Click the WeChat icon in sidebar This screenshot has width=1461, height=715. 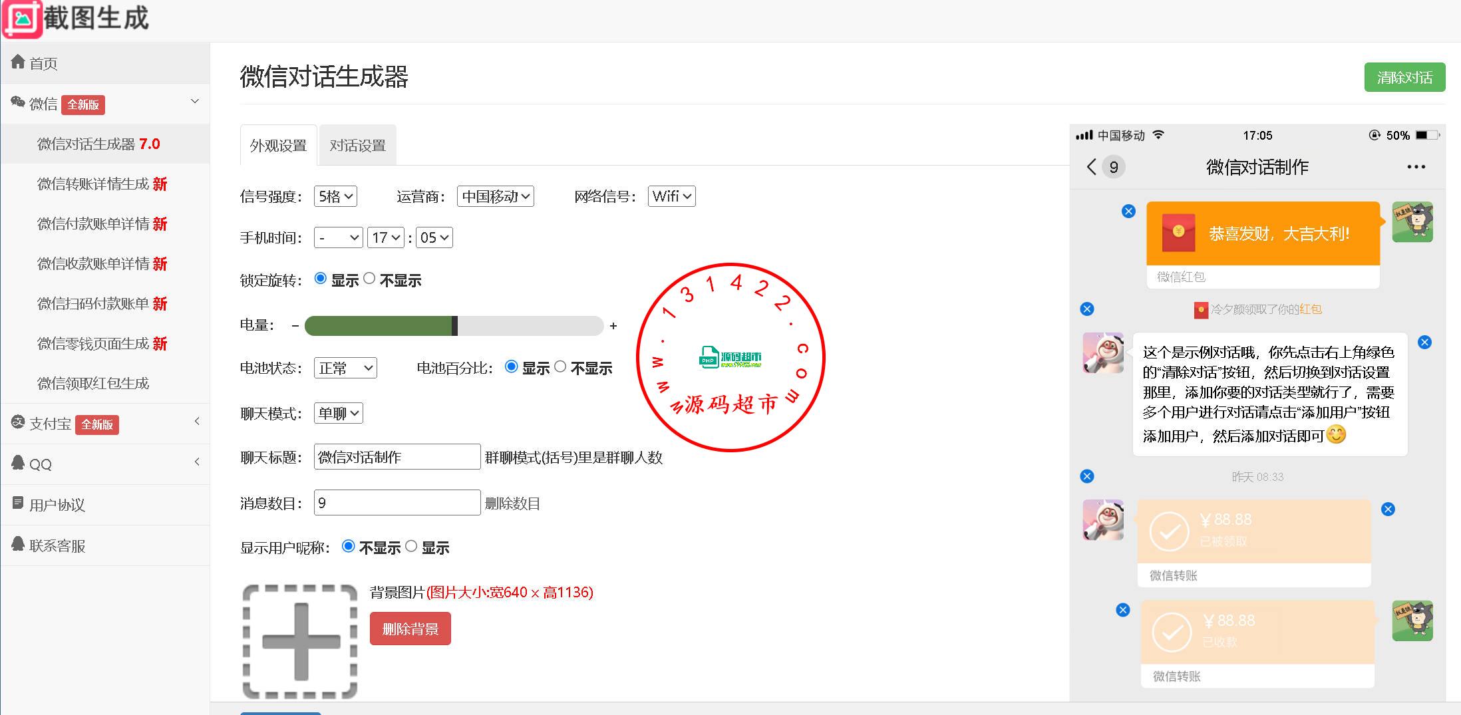pos(18,102)
